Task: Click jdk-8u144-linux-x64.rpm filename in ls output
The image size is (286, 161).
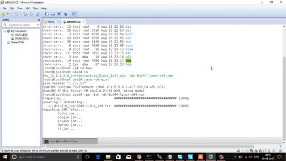Action: click(x=151, y=76)
